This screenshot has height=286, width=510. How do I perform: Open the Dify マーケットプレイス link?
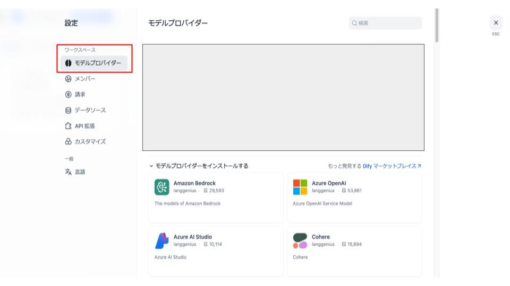tap(393, 166)
